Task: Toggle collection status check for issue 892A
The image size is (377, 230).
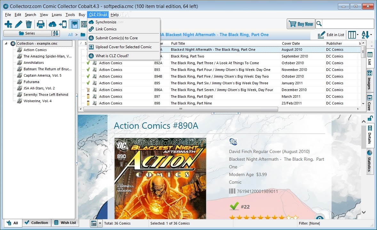Action: pyautogui.click(x=88, y=63)
